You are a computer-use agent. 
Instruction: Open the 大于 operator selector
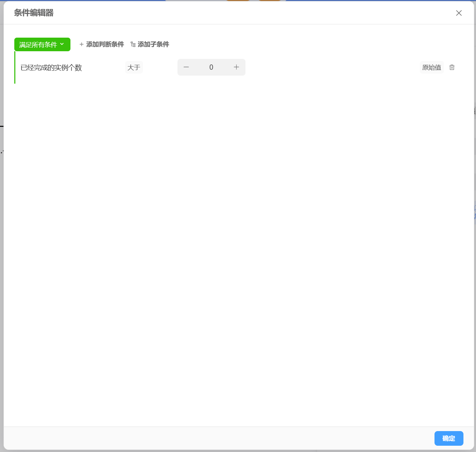134,67
